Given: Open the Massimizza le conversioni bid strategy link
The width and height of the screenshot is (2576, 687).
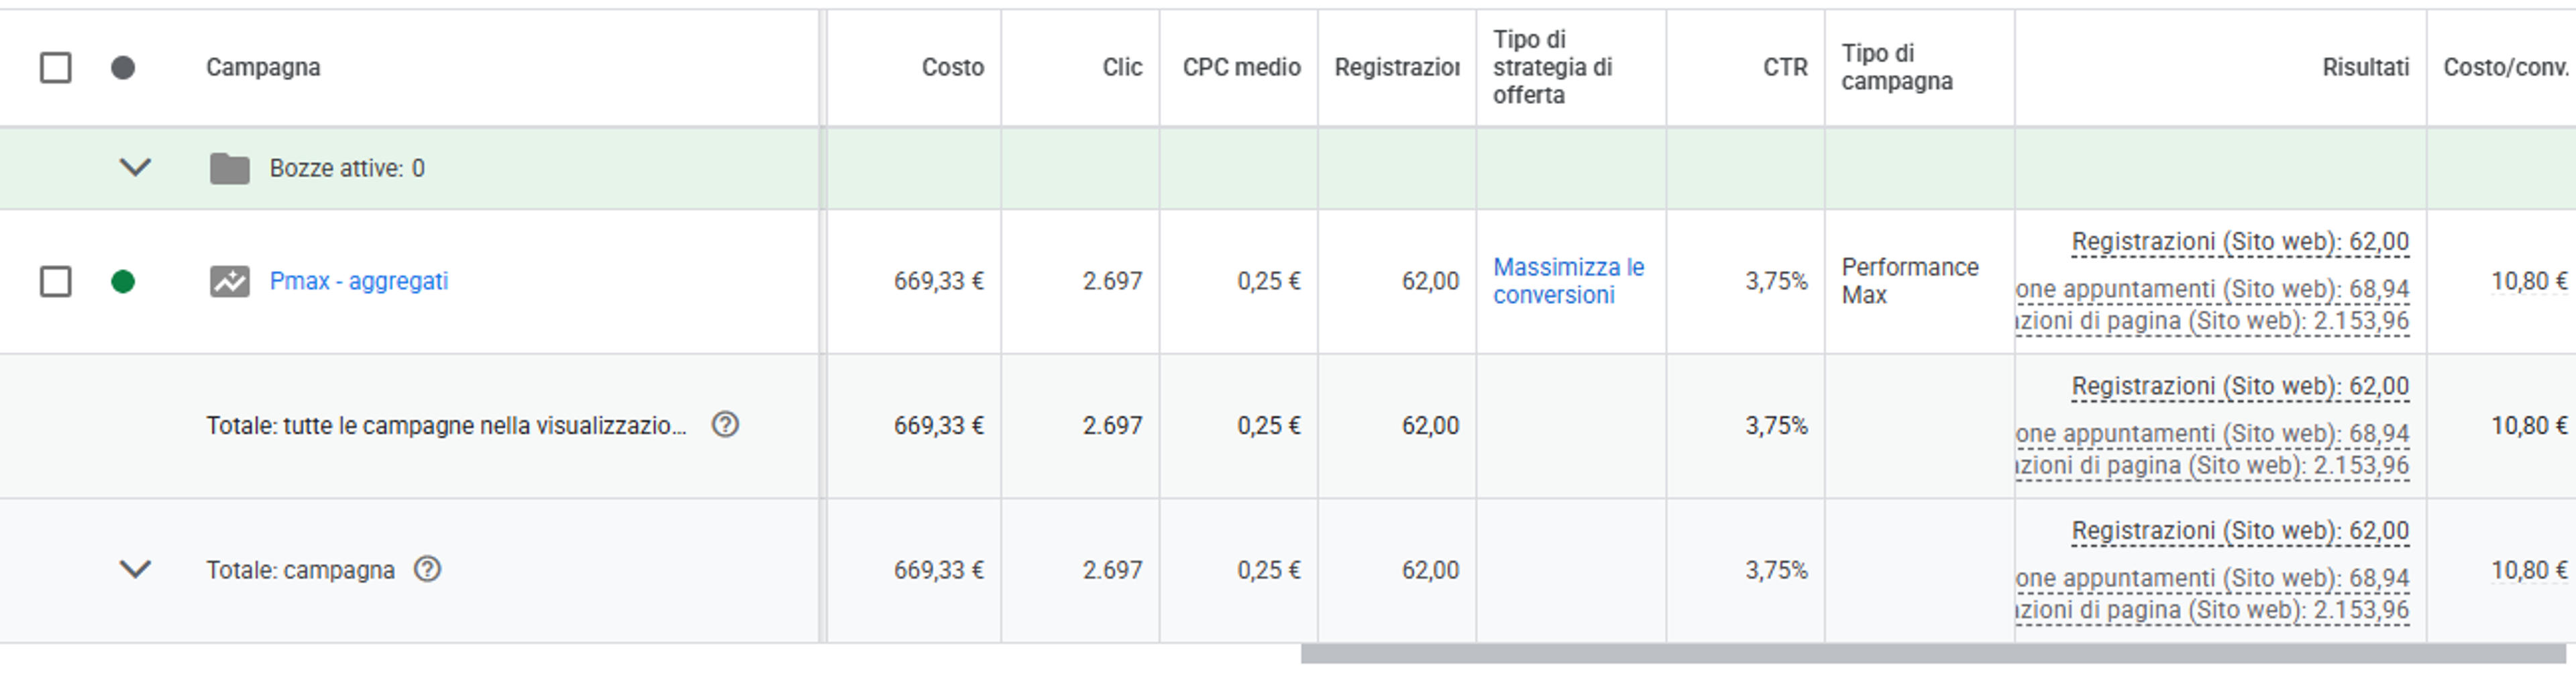Looking at the screenshot, I should [x=1568, y=281].
